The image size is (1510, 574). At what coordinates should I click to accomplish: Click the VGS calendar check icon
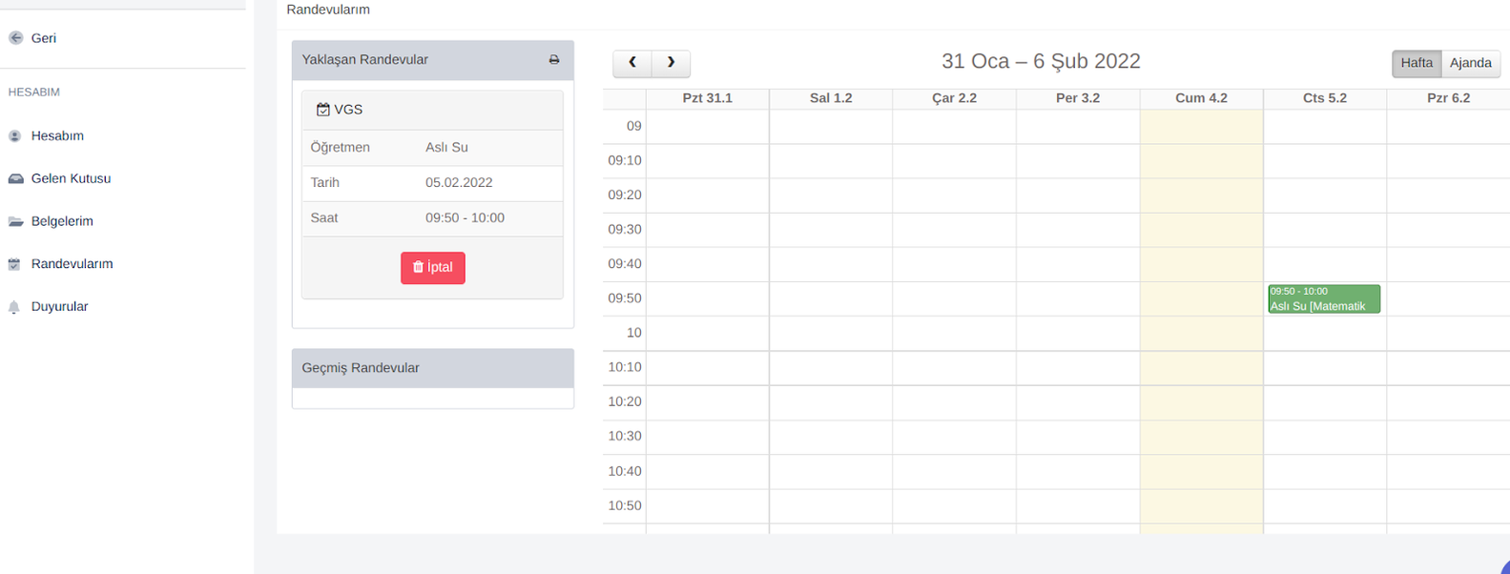pos(323,110)
